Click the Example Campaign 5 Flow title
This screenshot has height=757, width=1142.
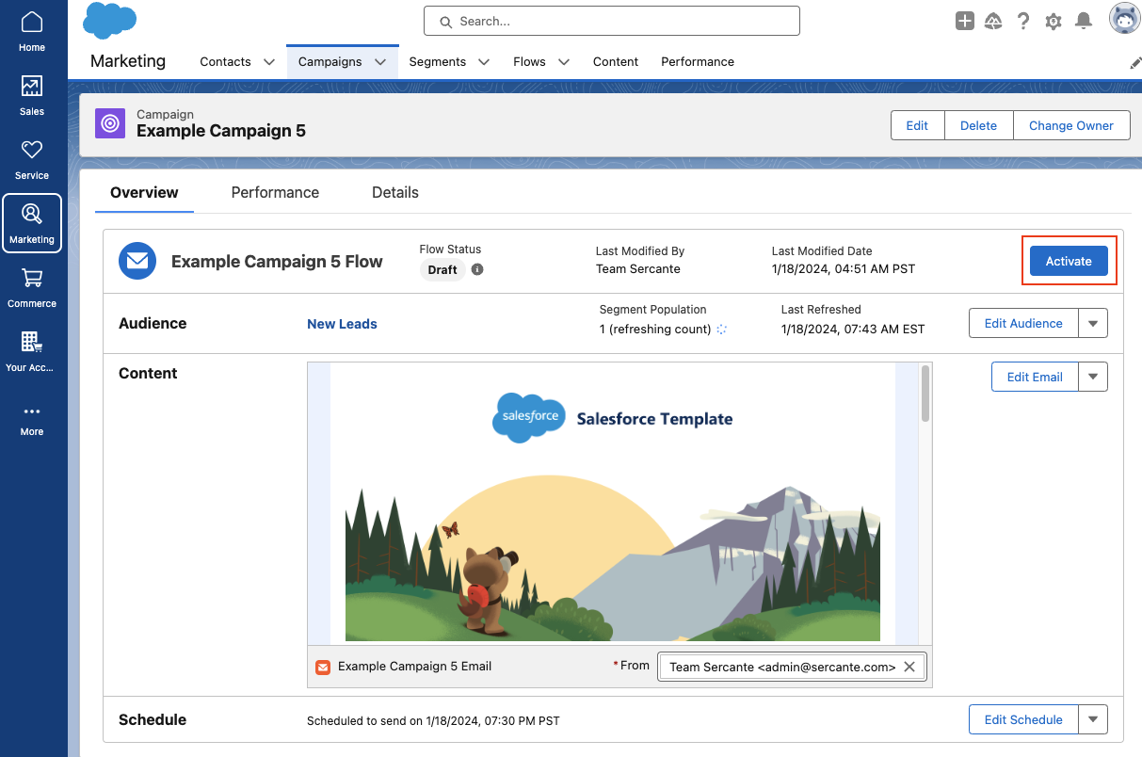277,262
